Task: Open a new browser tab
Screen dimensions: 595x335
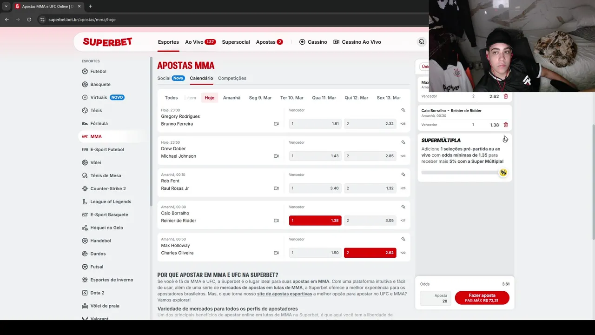Action: tap(90, 6)
